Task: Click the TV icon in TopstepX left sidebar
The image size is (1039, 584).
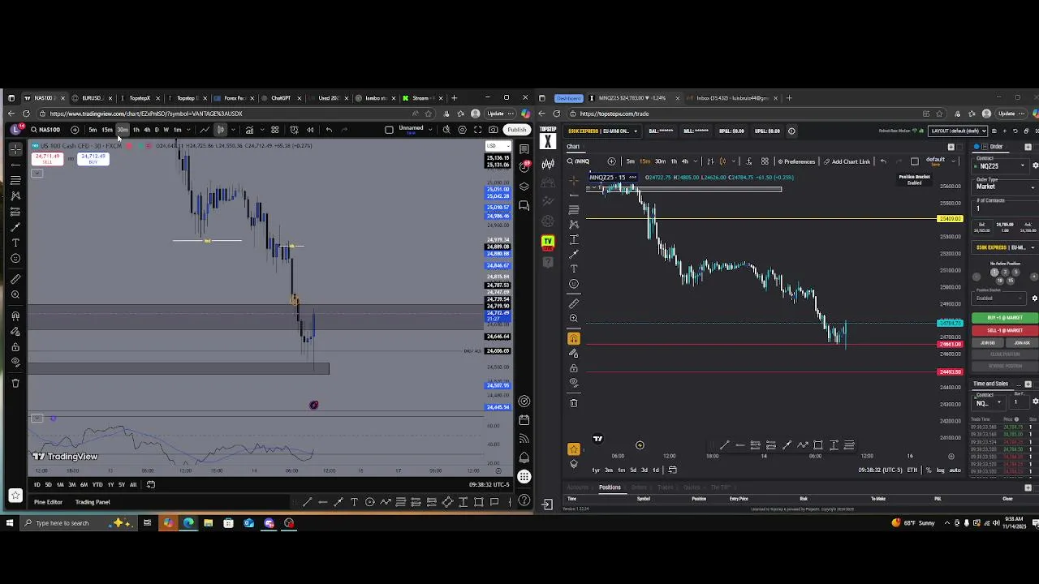Action: [548, 242]
